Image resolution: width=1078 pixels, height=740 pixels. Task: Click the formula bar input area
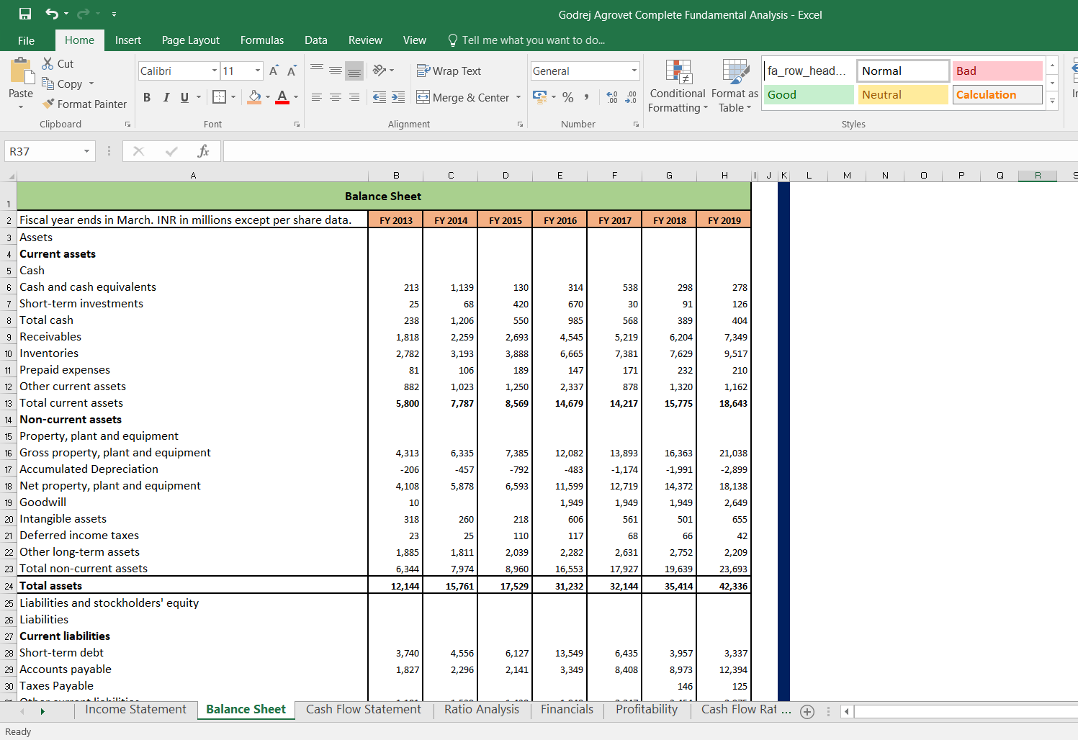click(650, 151)
